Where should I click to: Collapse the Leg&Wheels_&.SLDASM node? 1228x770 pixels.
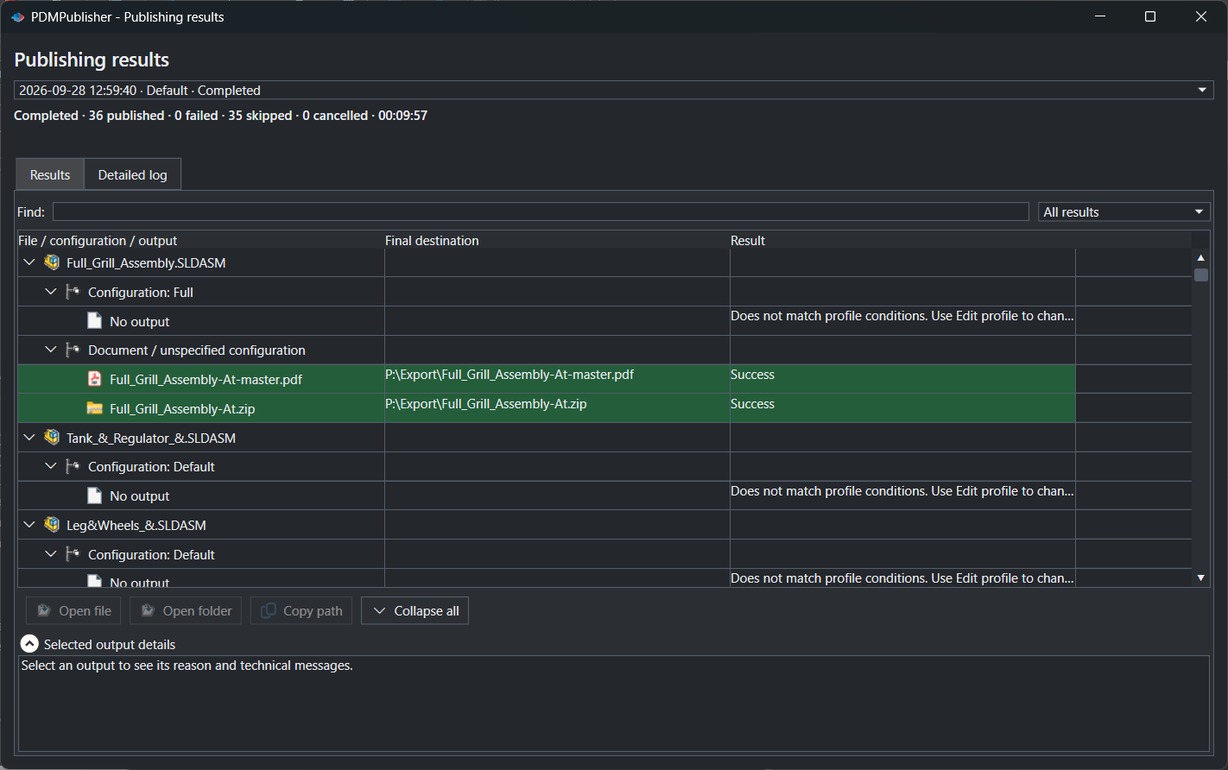coord(29,525)
